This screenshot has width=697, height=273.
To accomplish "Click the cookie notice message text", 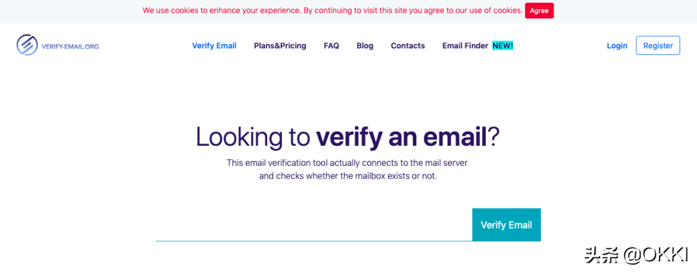I will [332, 10].
